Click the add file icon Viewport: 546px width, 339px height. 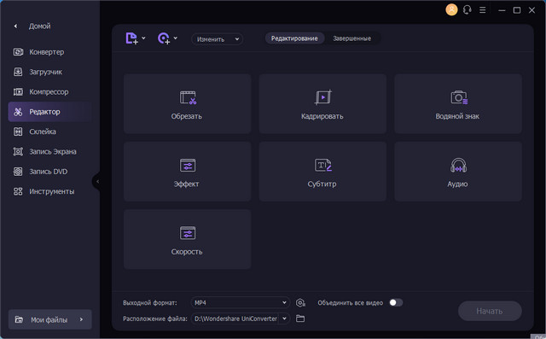(131, 38)
